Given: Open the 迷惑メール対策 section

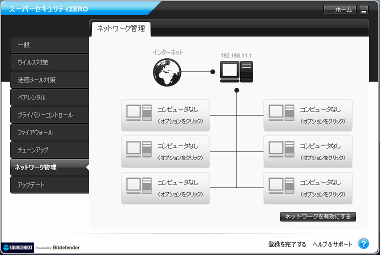Looking at the screenshot, I should [49, 79].
